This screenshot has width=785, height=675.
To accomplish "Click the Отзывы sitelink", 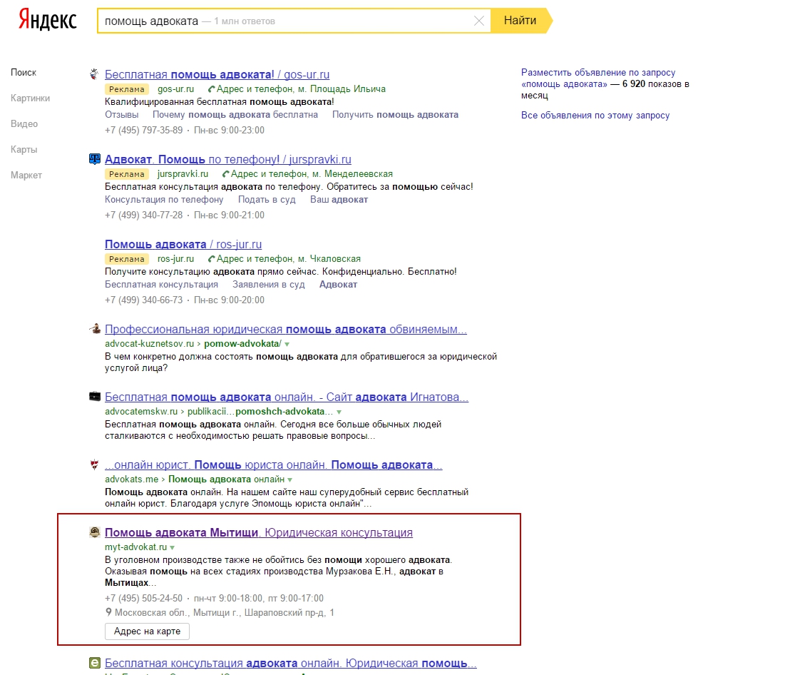I will pyautogui.click(x=122, y=115).
